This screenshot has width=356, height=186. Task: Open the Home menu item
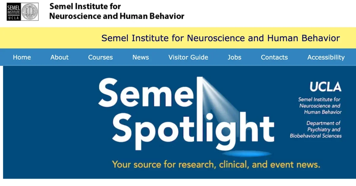(22, 57)
